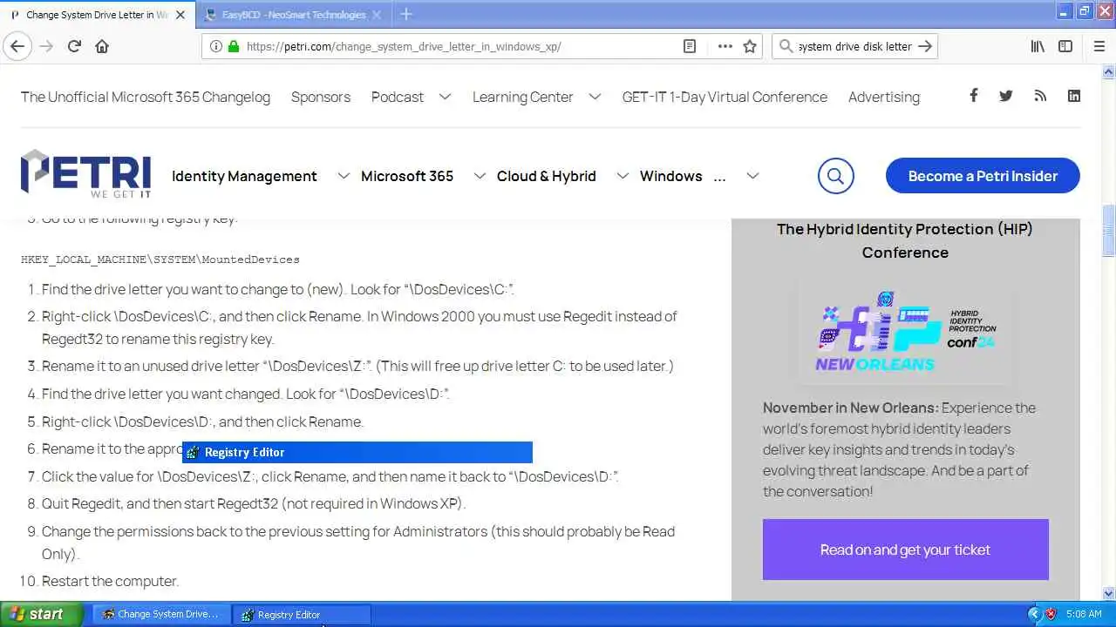Open the Advertising page
This screenshot has width=1116, height=627.
(x=884, y=97)
